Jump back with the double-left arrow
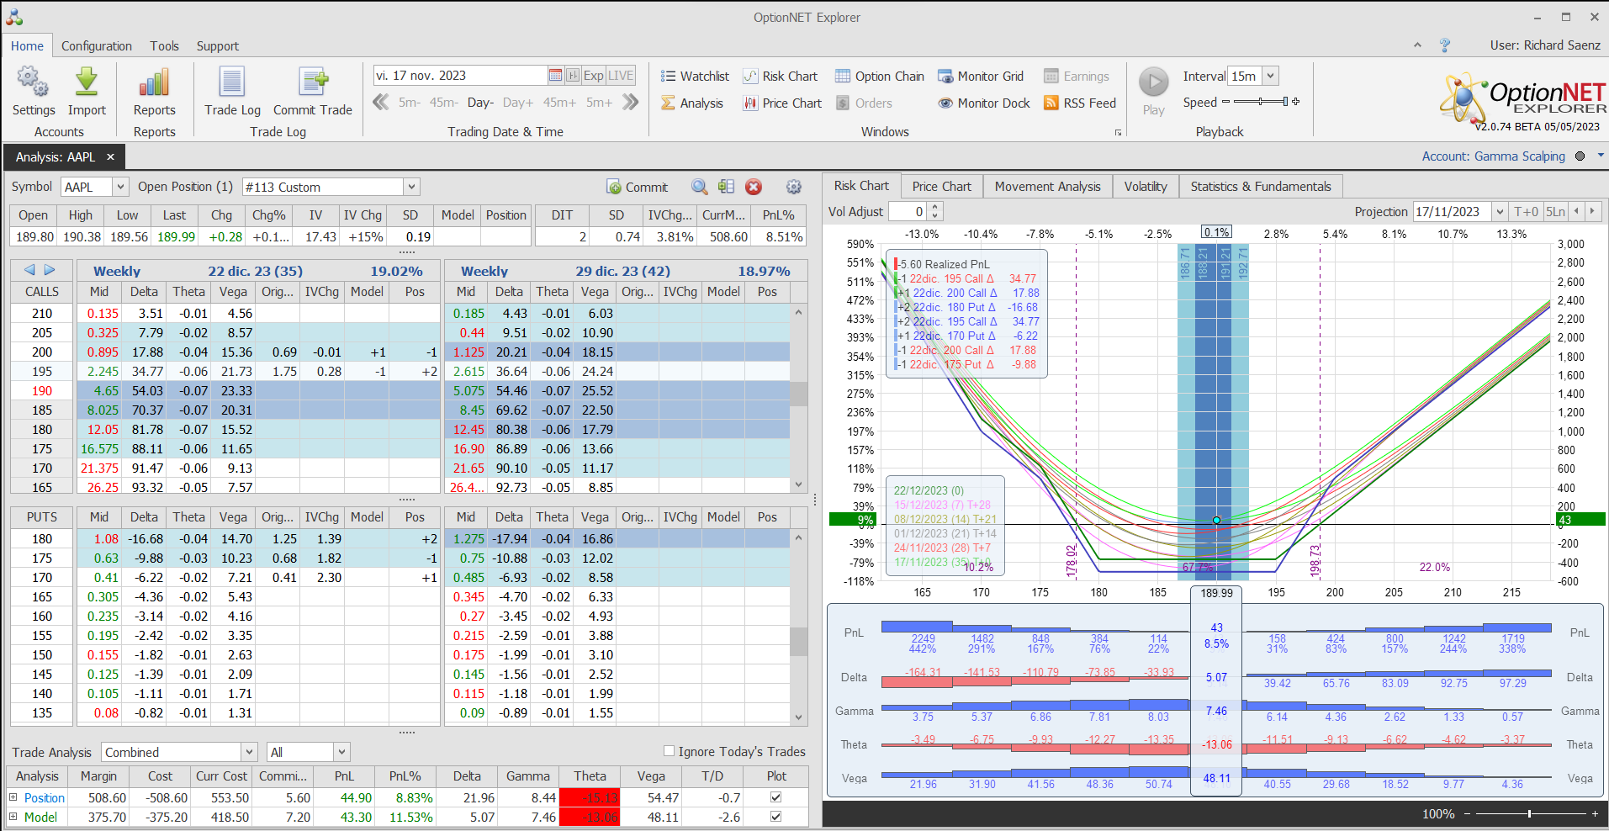 point(381,103)
